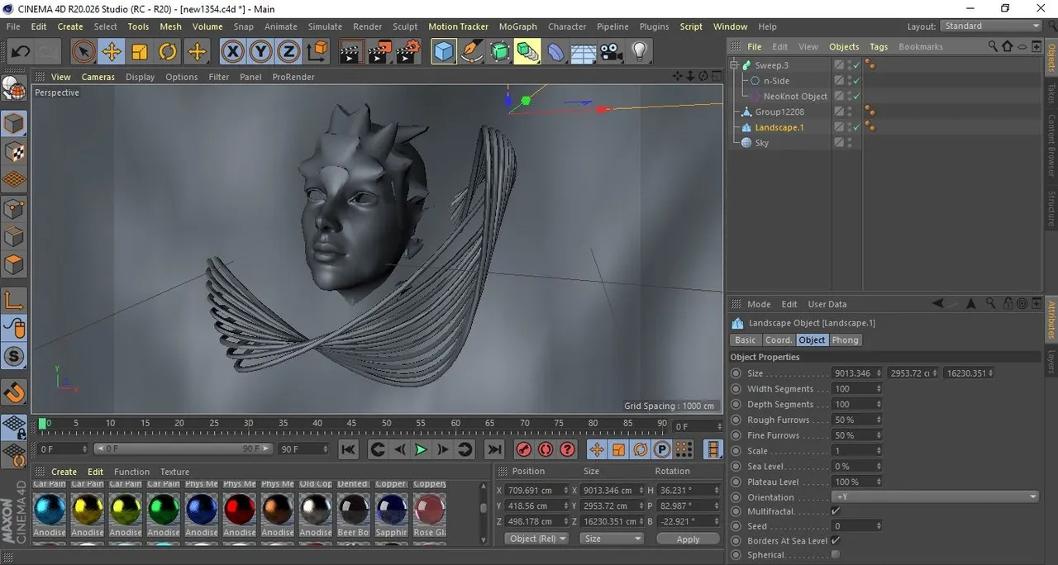This screenshot has height=565, width=1058.
Task: Select Model mode cube in left sidebar
Action: pos(14,124)
